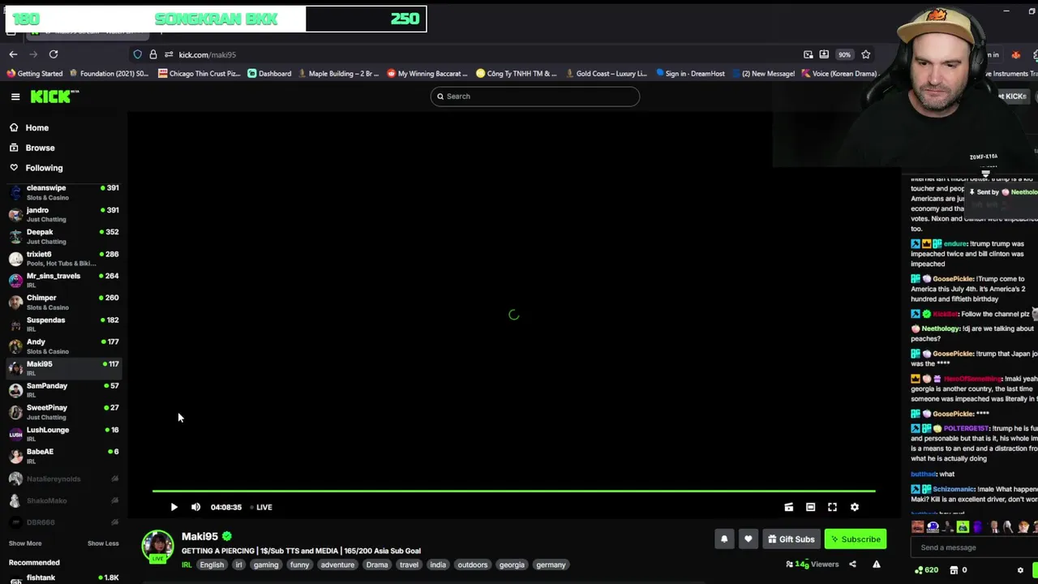
Task: Select the travel tag
Action: tap(409, 565)
